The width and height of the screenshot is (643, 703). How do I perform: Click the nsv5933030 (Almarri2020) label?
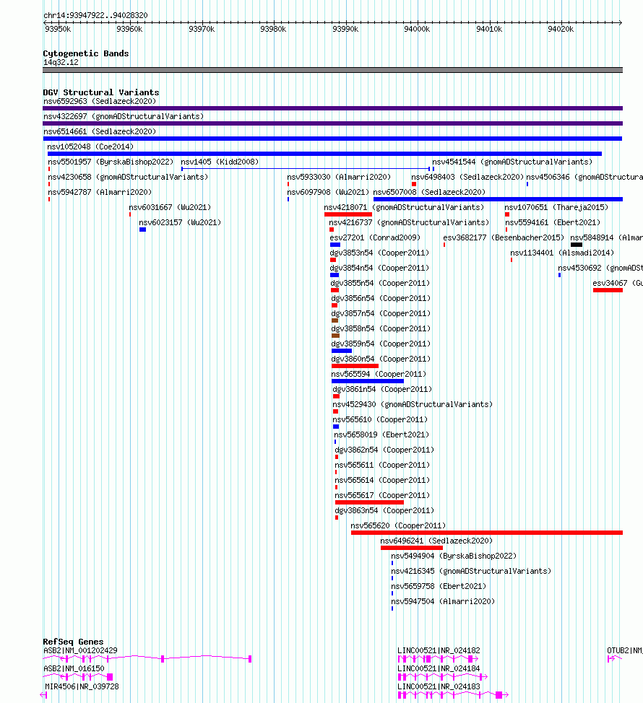pos(339,177)
